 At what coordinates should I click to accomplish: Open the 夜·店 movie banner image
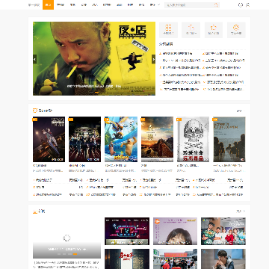(94, 58)
